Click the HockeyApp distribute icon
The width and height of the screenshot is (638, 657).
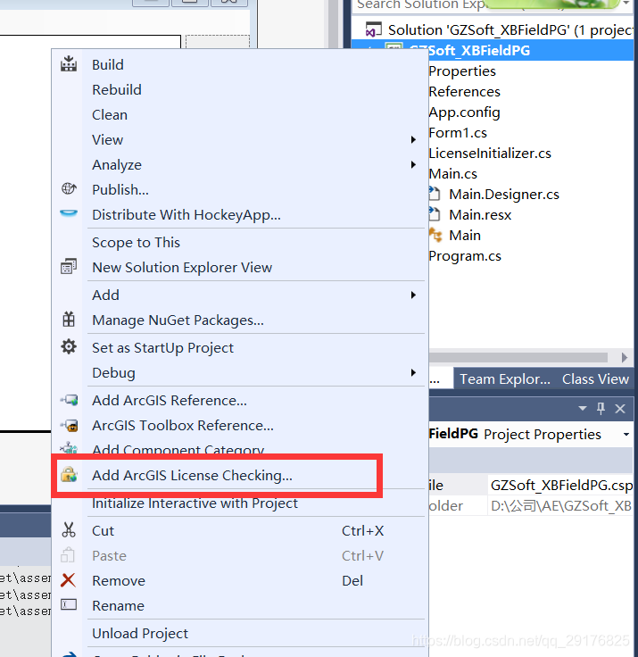[x=69, y=212]
